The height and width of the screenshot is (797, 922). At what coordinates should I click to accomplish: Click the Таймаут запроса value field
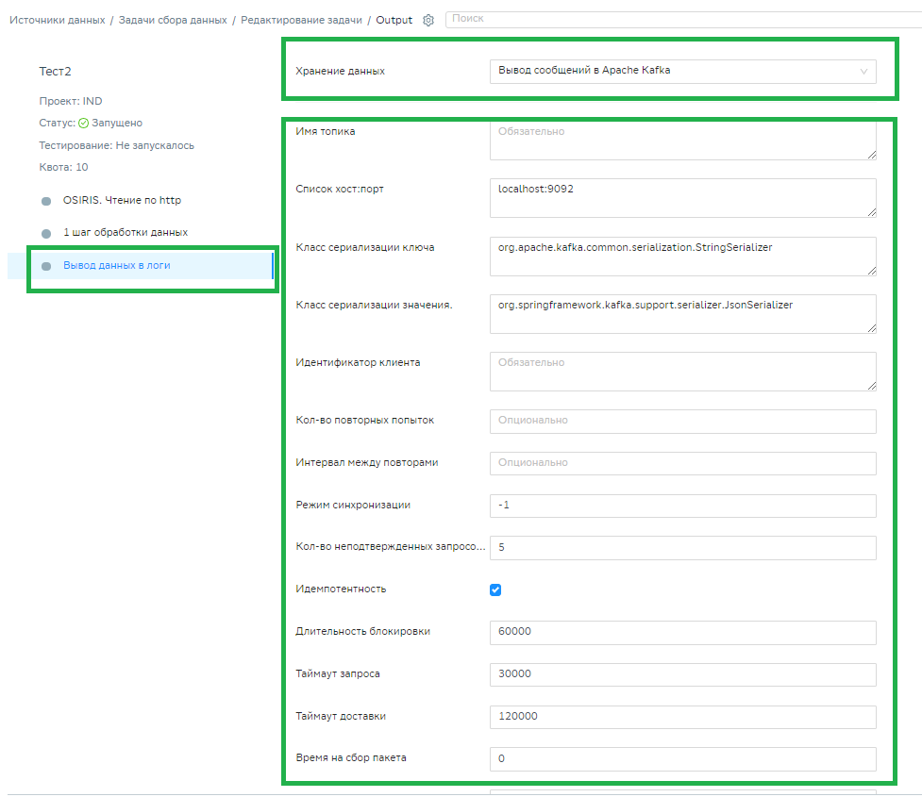[x=682, y=674]
